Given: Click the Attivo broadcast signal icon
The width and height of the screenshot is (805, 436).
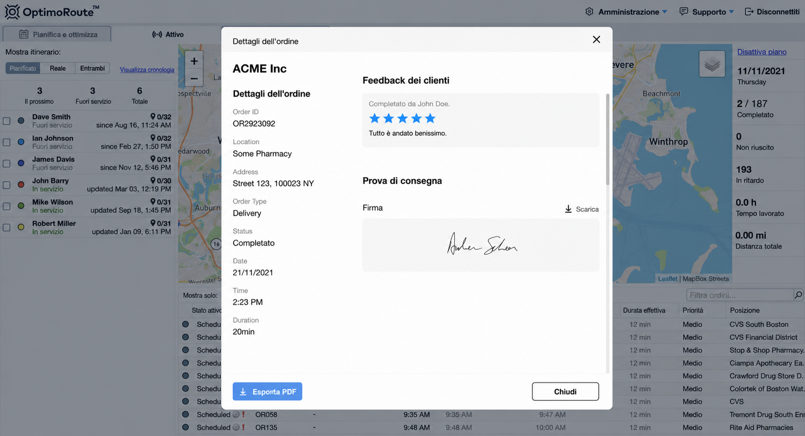Looking at the screenshot, I should 157,34.
